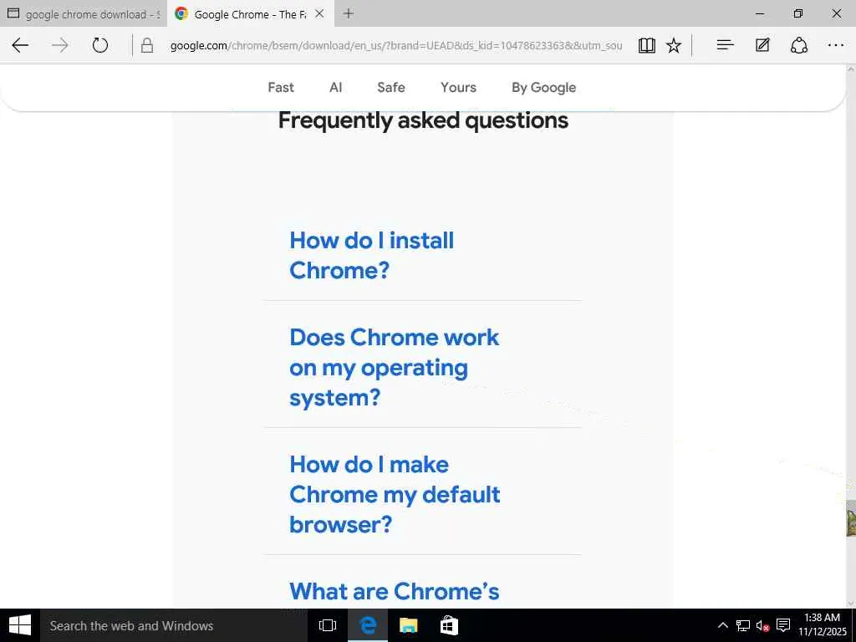Image resolution: width=856 pixels, height=642 pixels.
Task: Open the Windows Start menu
Action: click(x=20, y=625)
